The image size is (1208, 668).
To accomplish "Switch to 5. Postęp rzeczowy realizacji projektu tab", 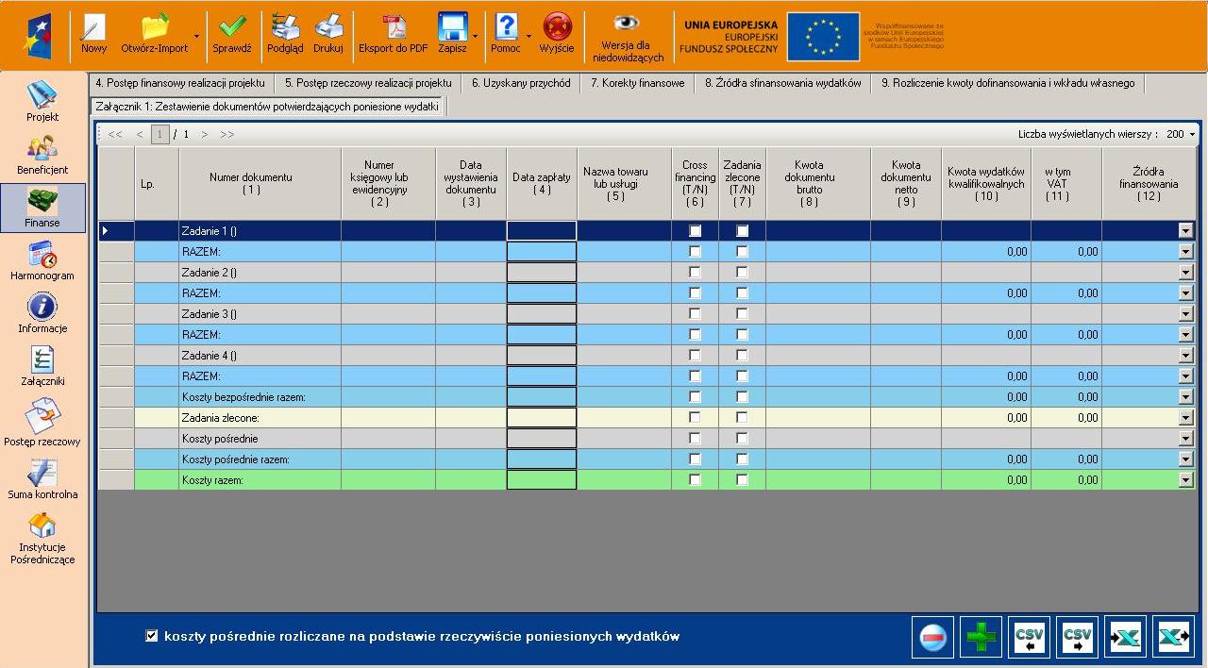I will (x=368, y=83).
